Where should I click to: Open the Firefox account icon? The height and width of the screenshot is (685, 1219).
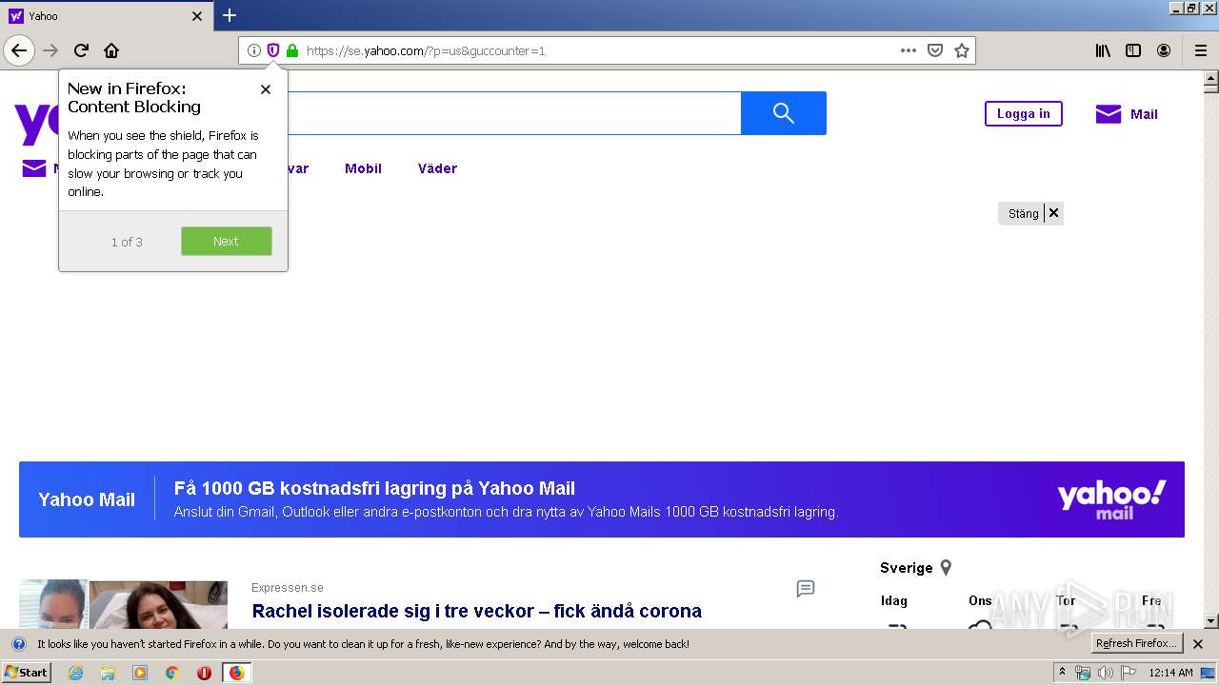1164,50
